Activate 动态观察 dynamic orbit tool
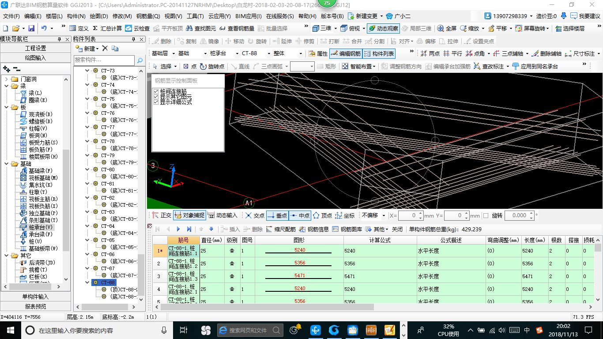 point(383,28)
